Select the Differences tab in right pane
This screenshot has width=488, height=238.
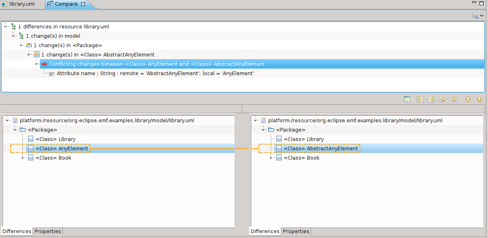265,232
